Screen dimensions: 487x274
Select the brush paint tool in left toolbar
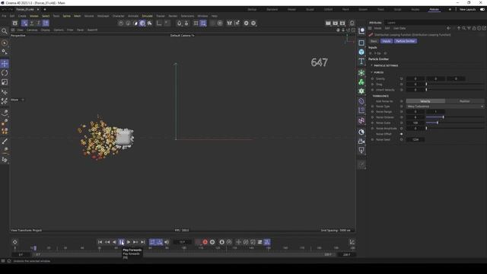tap(5, 142)
